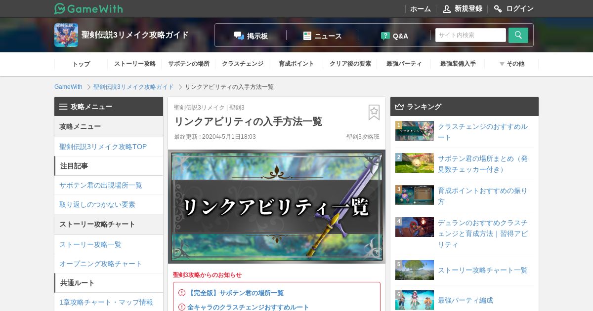The width and height of the screenshot is (593, 311).
Task: Open 最強パーティ編成 ranking link
Action: pos(466,300)
